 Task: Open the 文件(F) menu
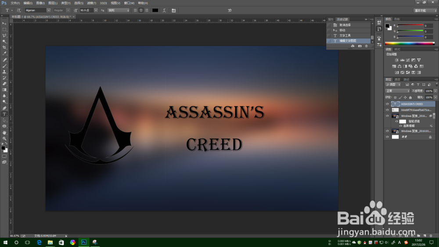click(x=15, y=3)
